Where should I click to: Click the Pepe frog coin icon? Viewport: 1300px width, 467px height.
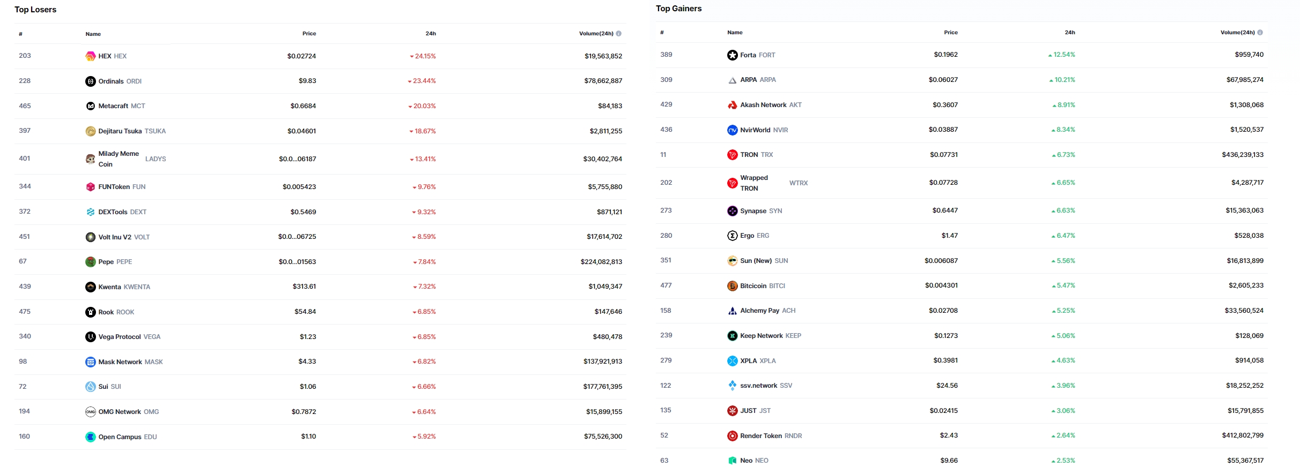coord(90,262)
